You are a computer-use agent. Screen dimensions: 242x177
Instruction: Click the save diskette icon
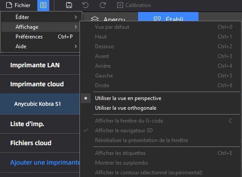pos(69,5)
